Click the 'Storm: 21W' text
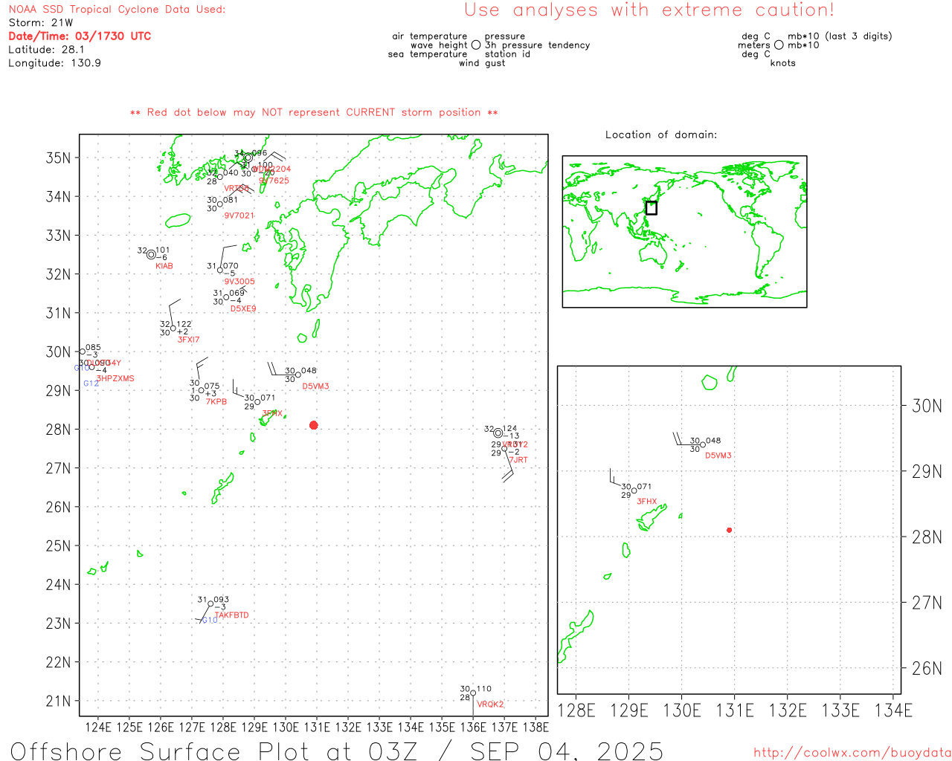Screen dimensions: 952x761 click(x=41, y=23)
